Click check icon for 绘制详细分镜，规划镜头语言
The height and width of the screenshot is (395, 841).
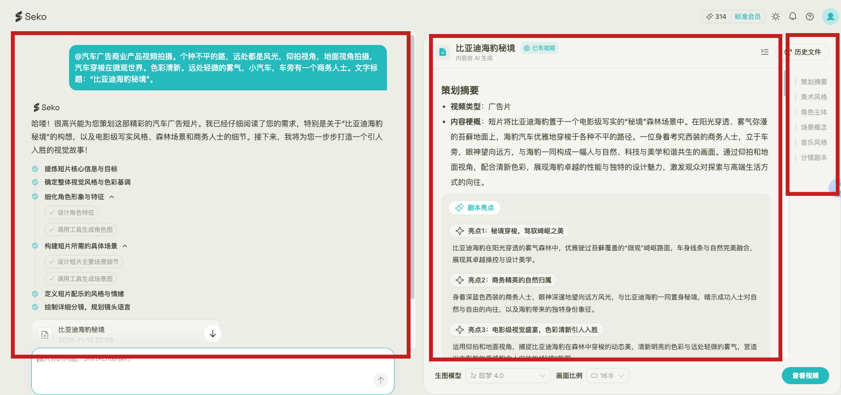click(x=35, y=307)
